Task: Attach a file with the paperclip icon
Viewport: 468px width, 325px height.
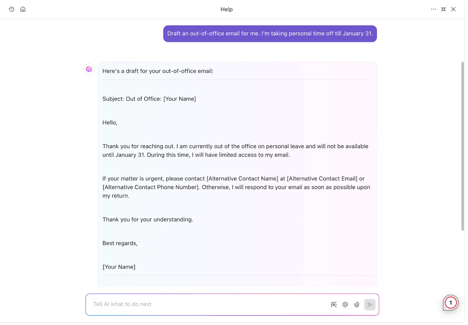Action: pos(357,305)
